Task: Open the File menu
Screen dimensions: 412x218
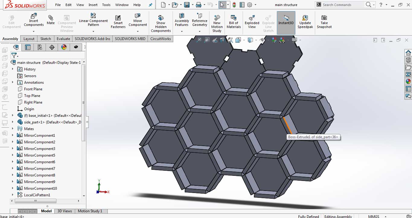Action: tap(58, 5)
